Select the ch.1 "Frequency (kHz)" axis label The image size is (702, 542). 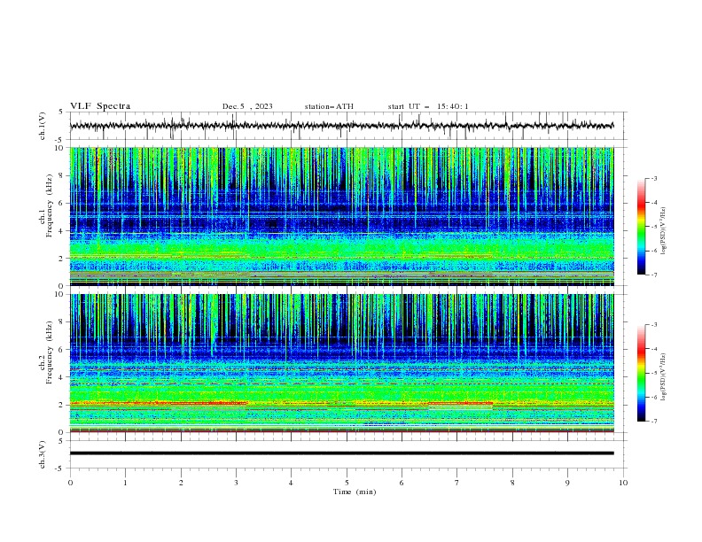tap(50, 205)
